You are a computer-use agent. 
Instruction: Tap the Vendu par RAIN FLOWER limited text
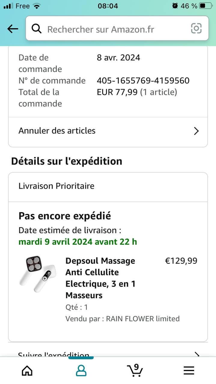(x=122, y=319)
